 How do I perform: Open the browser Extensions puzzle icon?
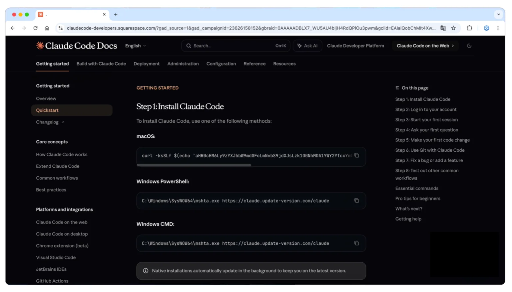coord(469,28)
